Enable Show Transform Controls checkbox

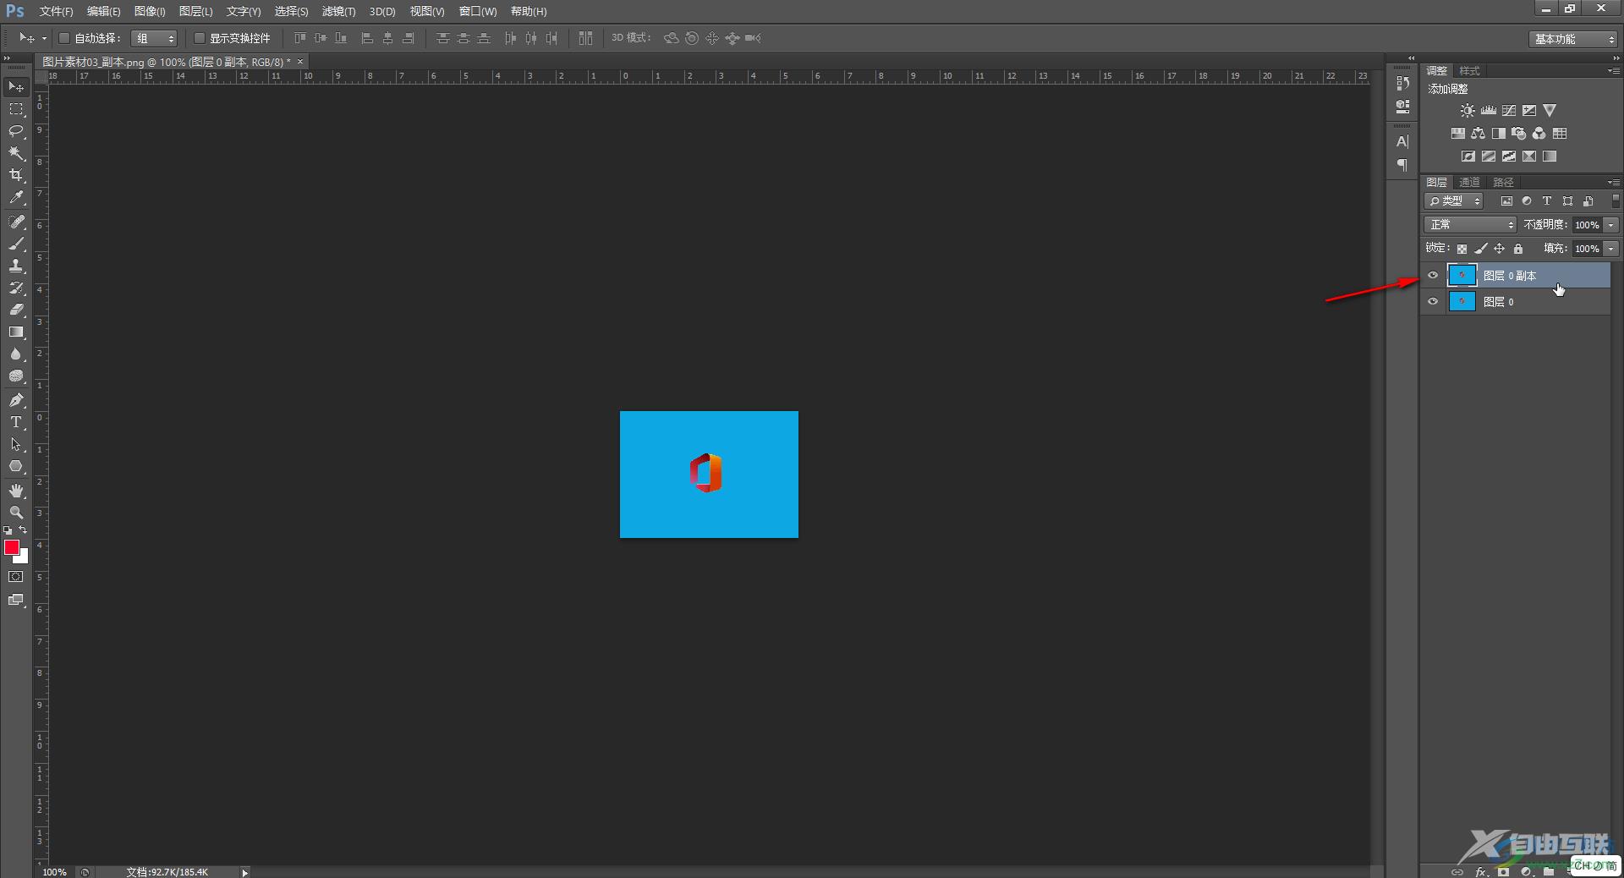click(x=200, y=38)
